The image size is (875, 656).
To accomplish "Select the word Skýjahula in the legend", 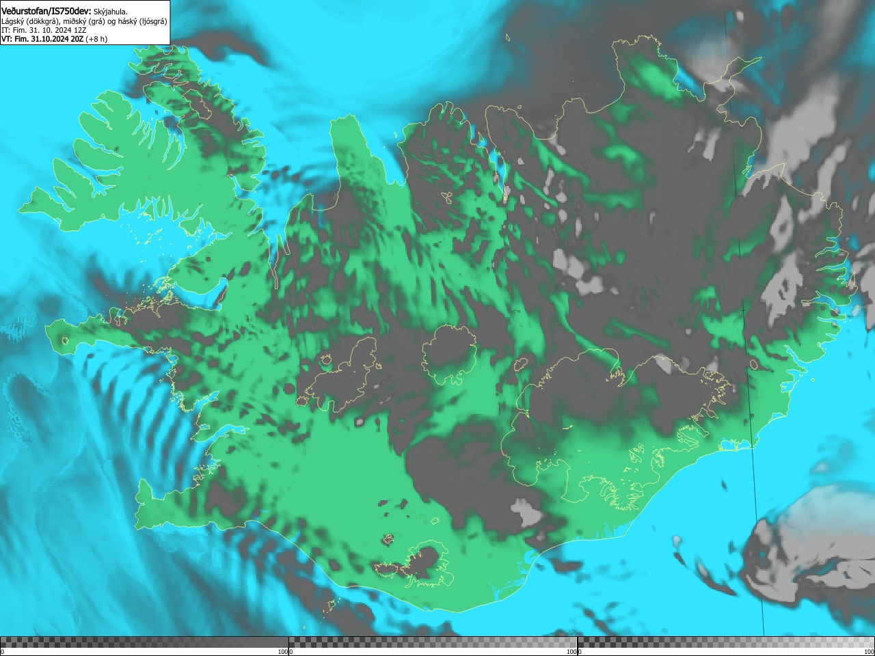I will coord(111,12).
